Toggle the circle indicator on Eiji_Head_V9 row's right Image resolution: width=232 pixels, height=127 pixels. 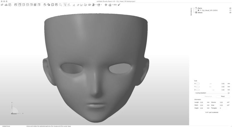click(230, 10)
